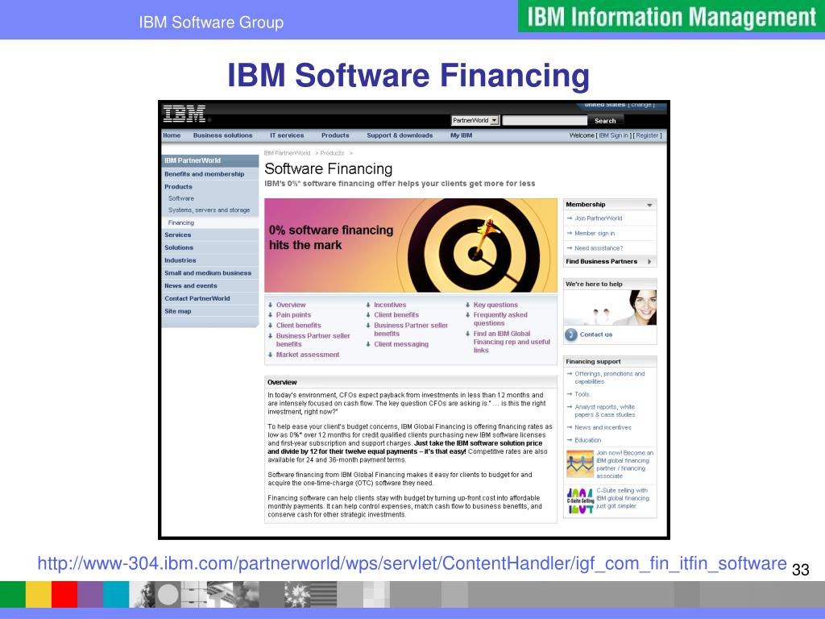Open Support & downloads in the navigation bar

(400, 135)
